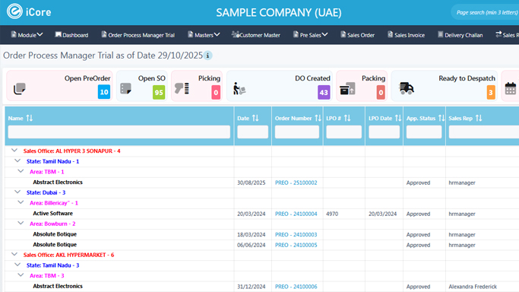This screenshot has width=519, height=292.
Task: Open the Pre Sales dropdown menu
Action: (311, 35)
